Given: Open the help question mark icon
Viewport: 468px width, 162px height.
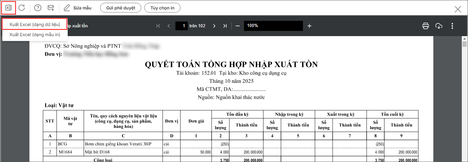Looking at the screenshot, I should 38,8.
